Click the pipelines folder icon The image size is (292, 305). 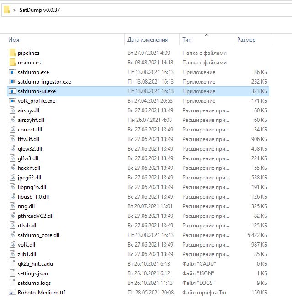tap(12, 53)
